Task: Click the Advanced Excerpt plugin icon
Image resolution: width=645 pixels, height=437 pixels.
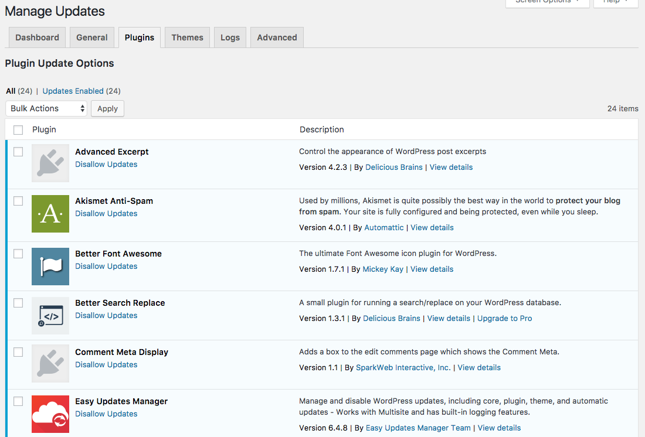Action: click(x=50, y=163)
